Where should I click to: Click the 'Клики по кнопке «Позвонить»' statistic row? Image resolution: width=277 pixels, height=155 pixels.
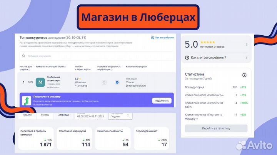(x=216, y=95)
